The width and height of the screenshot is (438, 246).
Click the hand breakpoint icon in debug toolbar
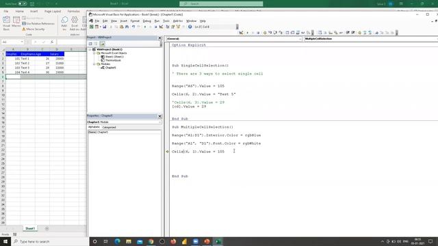click(x=265, y=33)
